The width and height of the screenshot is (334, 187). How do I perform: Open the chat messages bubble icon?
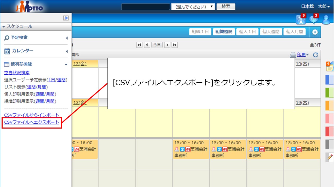[x=313, y=20]
